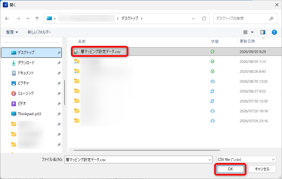Image resolution: width=282 pixels, height=179 pixels.
Task: Open the 整理 menu
Action: pyautogui.click(x=12, y=32)
